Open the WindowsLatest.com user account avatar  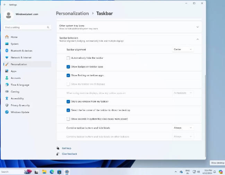tap(9, 15)
